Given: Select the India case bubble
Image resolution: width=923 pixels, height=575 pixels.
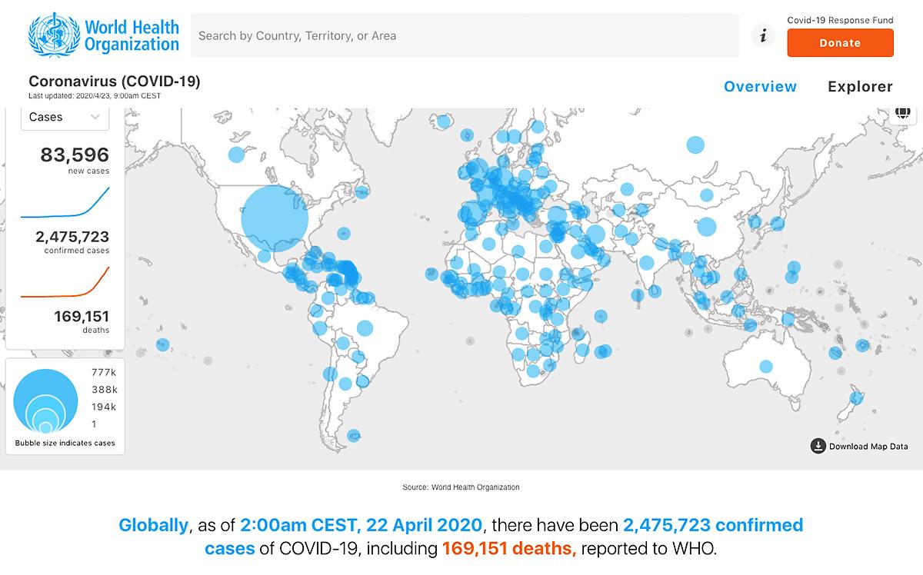Looking at the screenshot, I should [645, 263].
